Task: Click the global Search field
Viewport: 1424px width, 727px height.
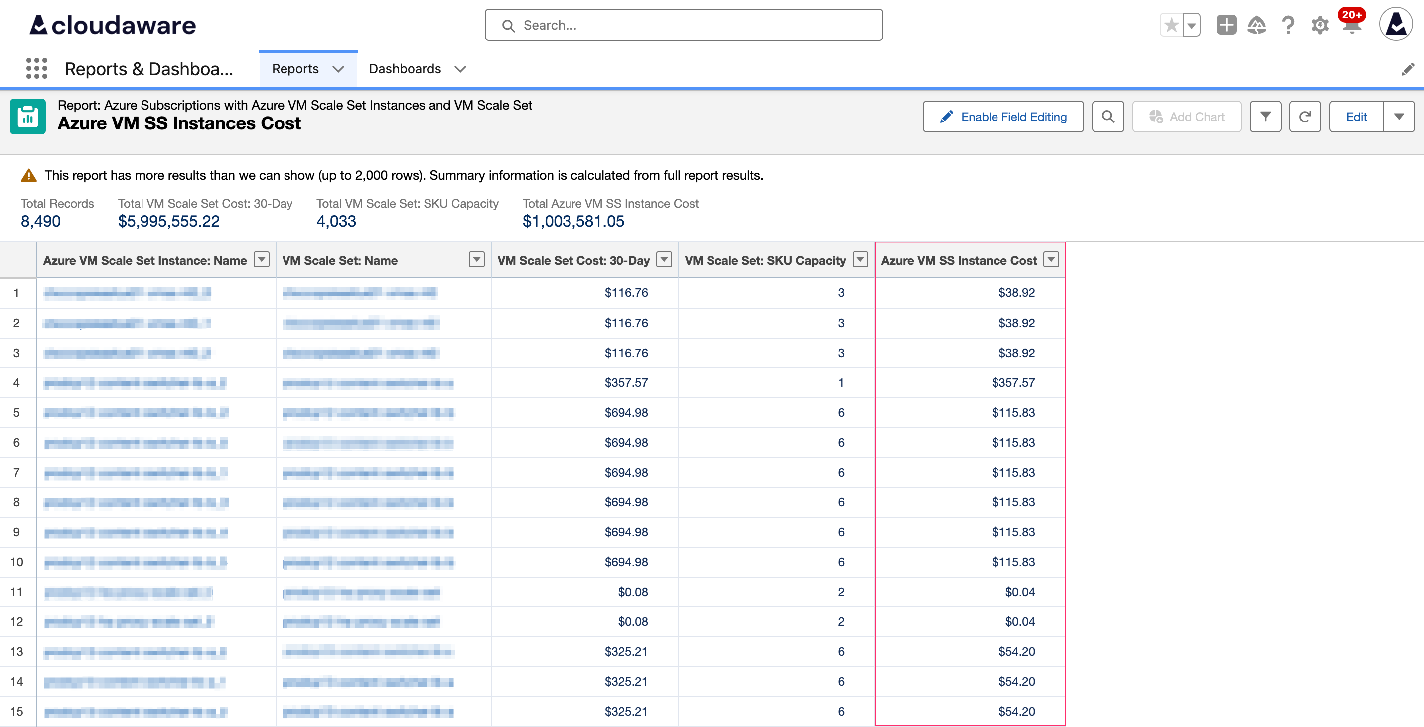Action: tap(683, 25)
